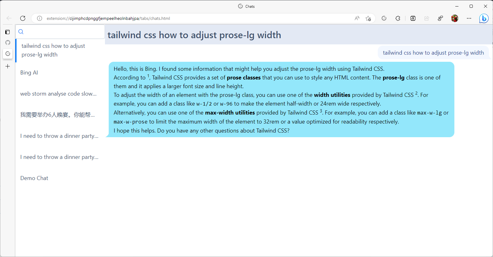Image resolution: width=493 pixels, height=257 pixels.
Task: Click the 'Chats' window title
Action: 250,6
